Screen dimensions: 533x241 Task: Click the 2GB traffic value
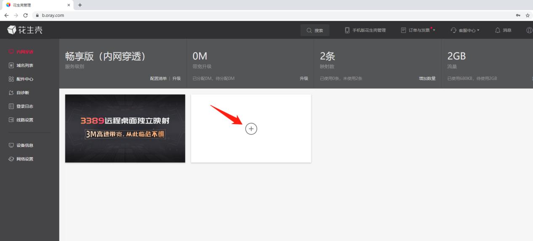(x=456, y=56)
